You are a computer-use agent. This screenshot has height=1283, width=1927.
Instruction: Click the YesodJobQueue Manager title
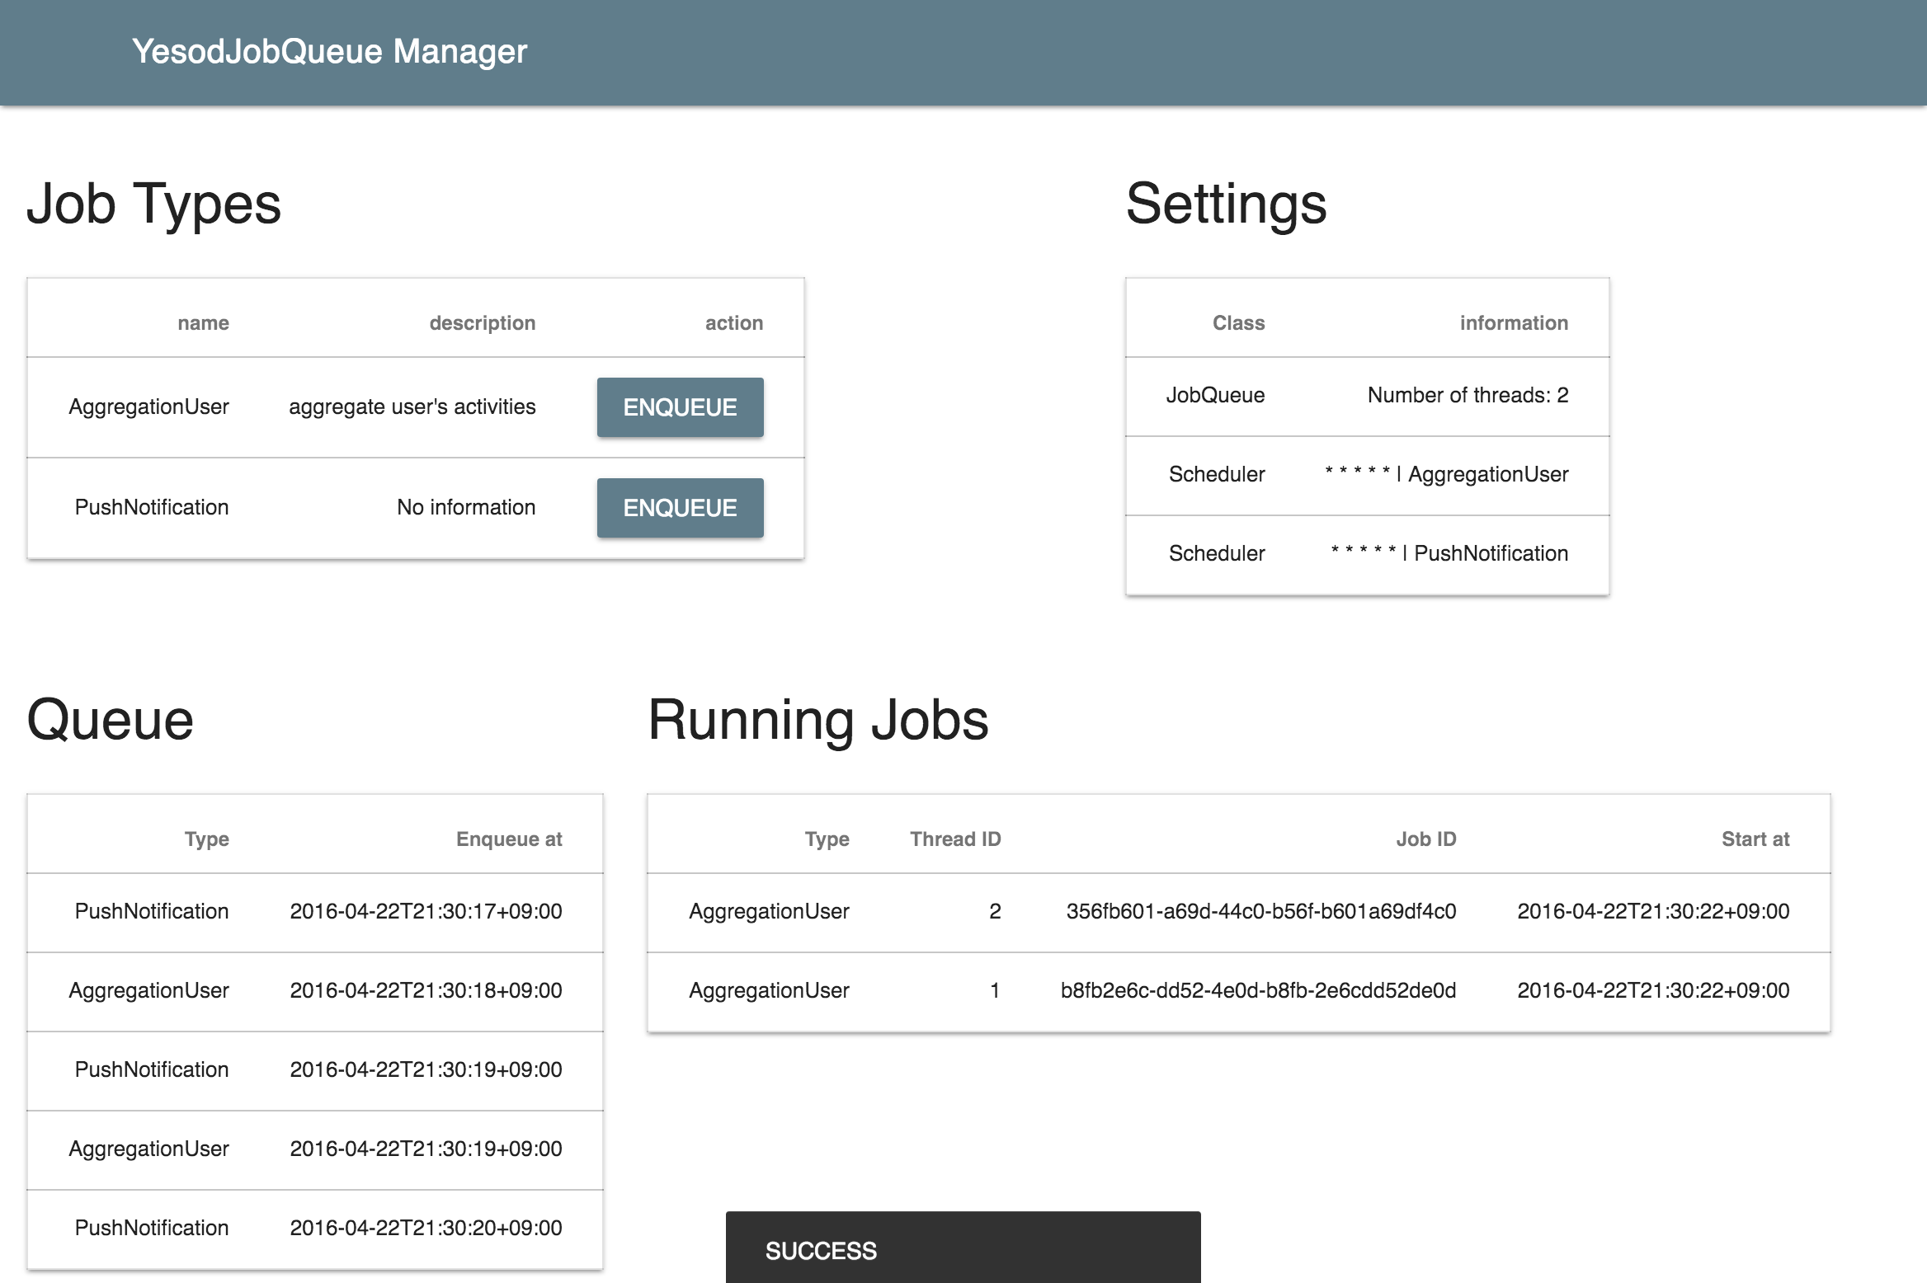(329, 51)
